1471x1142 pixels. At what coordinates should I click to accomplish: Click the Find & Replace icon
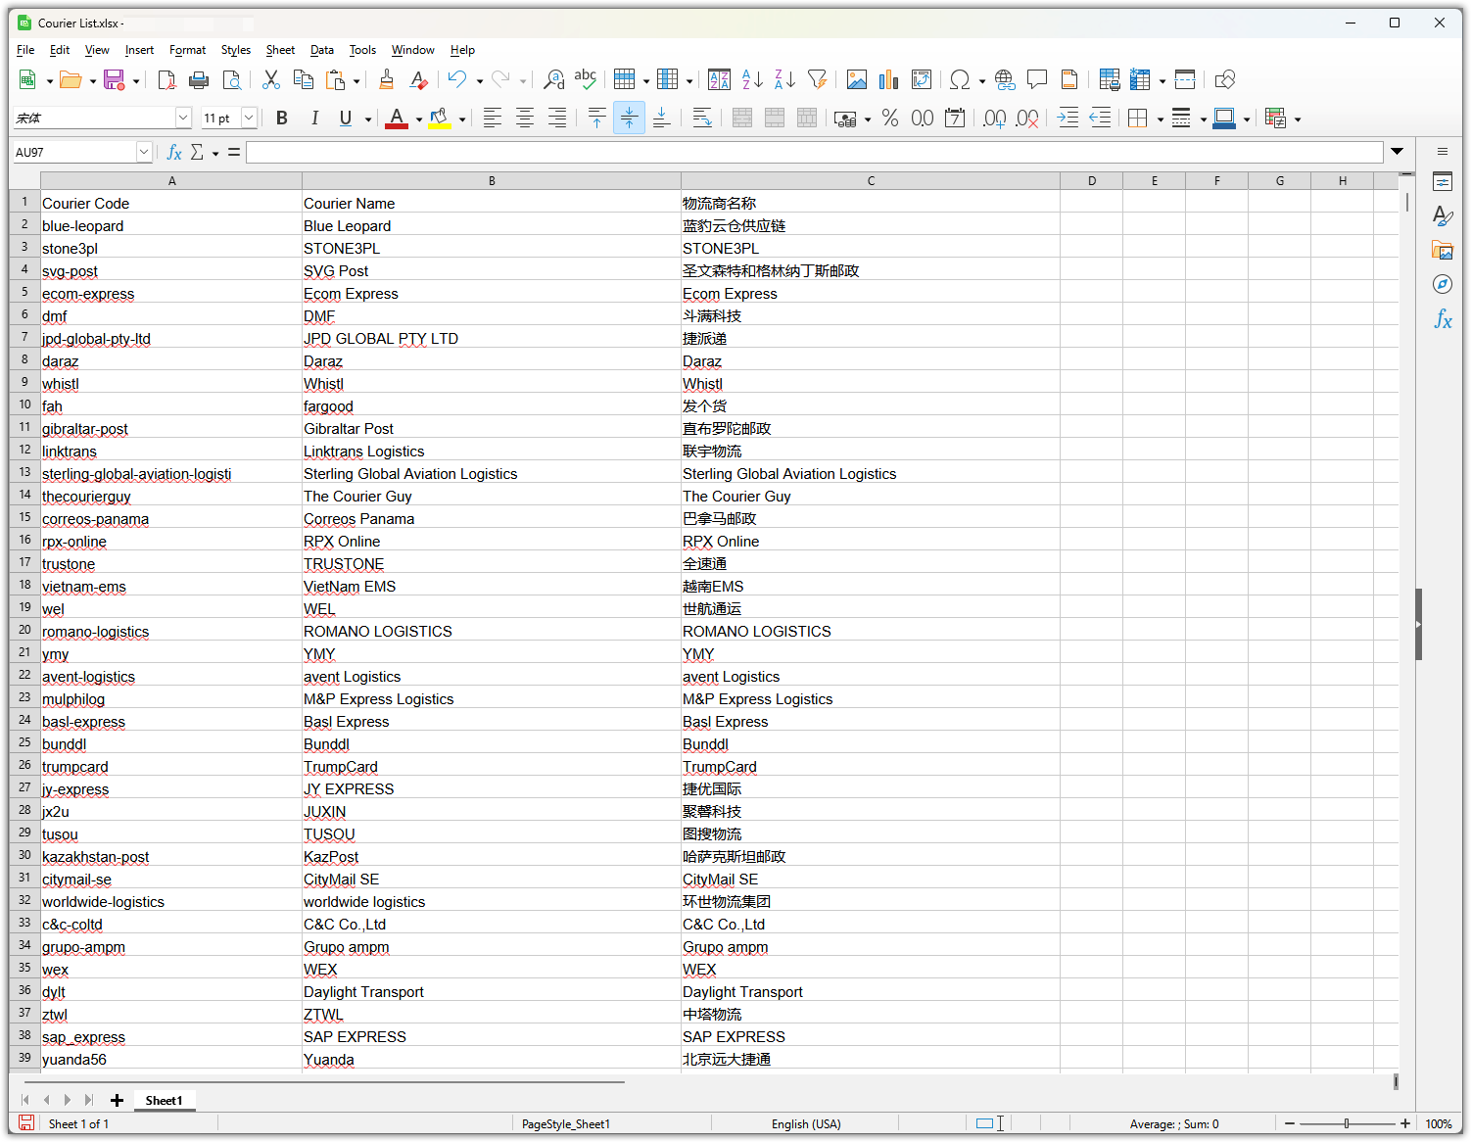click(554, 80)
